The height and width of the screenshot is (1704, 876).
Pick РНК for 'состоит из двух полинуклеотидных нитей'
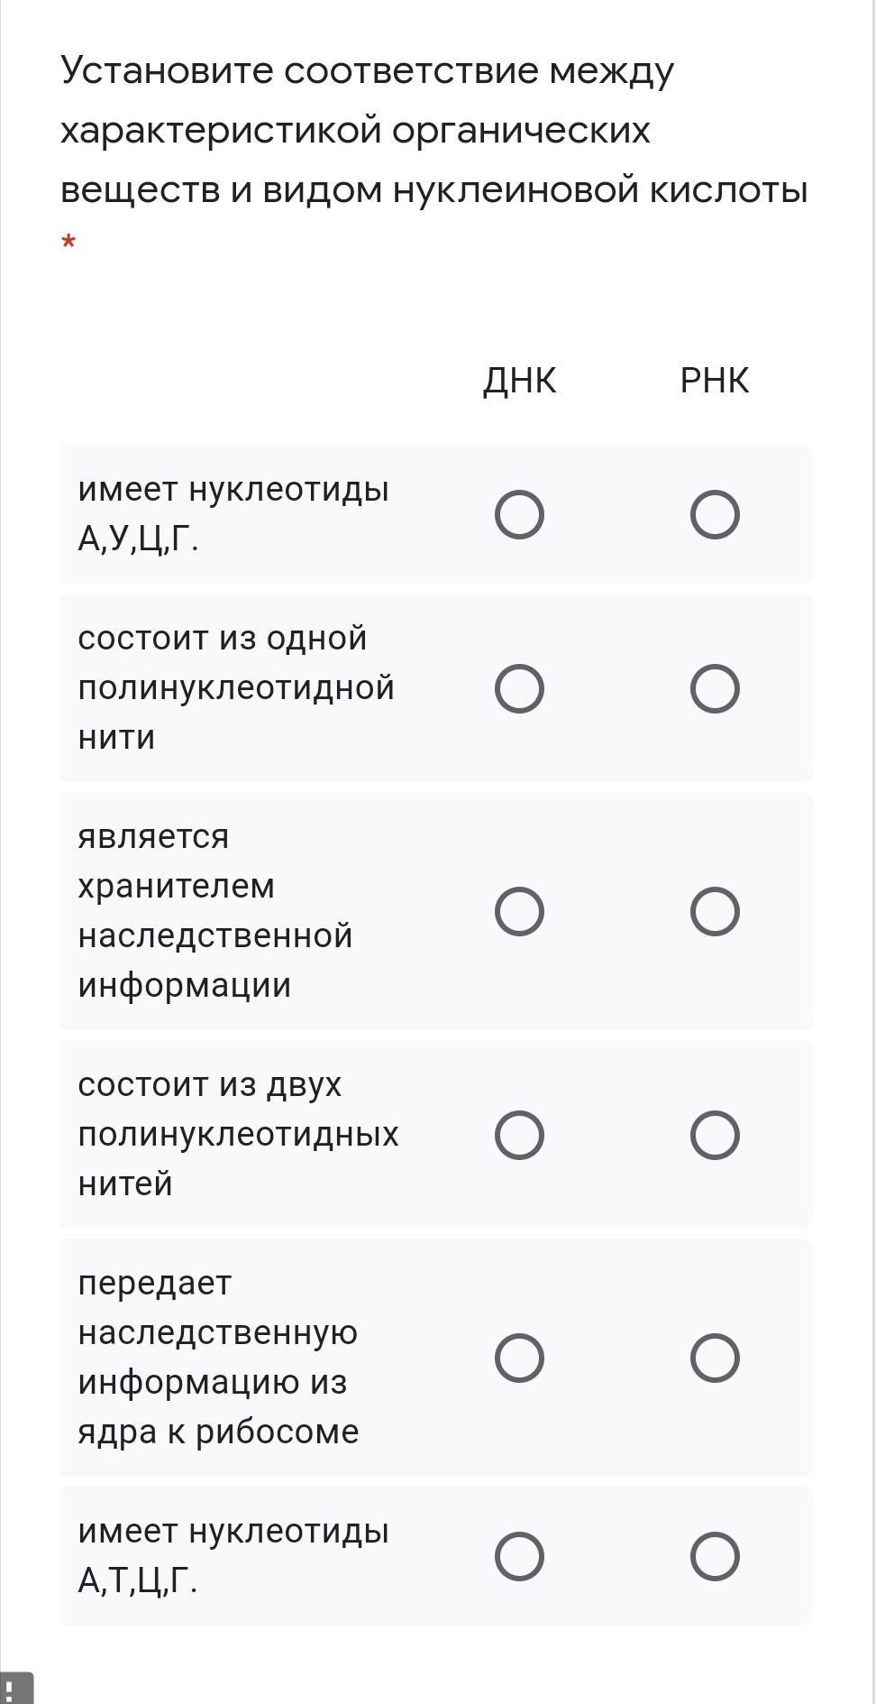[715, 1135]
